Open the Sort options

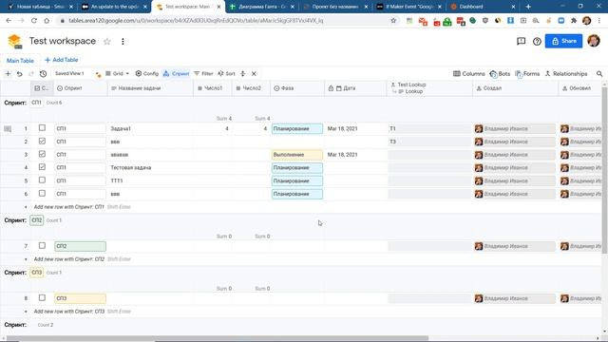226,74
